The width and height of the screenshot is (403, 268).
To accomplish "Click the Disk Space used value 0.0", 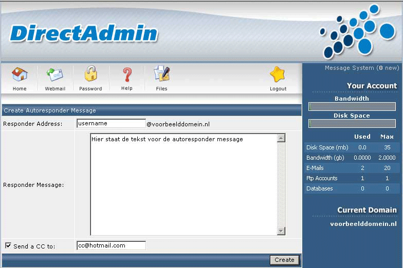I will click(362, 147).
